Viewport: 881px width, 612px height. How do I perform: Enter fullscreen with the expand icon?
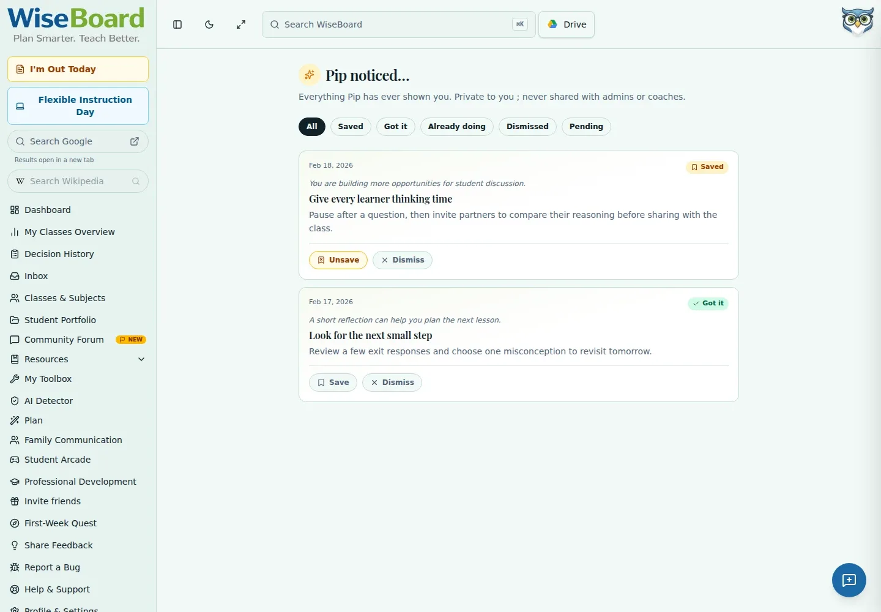(x=241, y=24)
